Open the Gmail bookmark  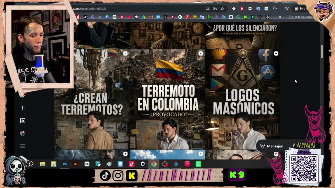coord(151,17)
